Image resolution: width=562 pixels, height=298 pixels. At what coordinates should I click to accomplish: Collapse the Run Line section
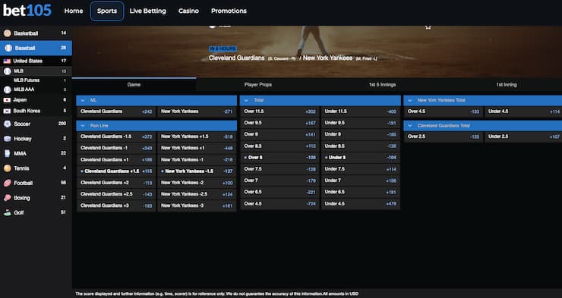pos(83,126)
